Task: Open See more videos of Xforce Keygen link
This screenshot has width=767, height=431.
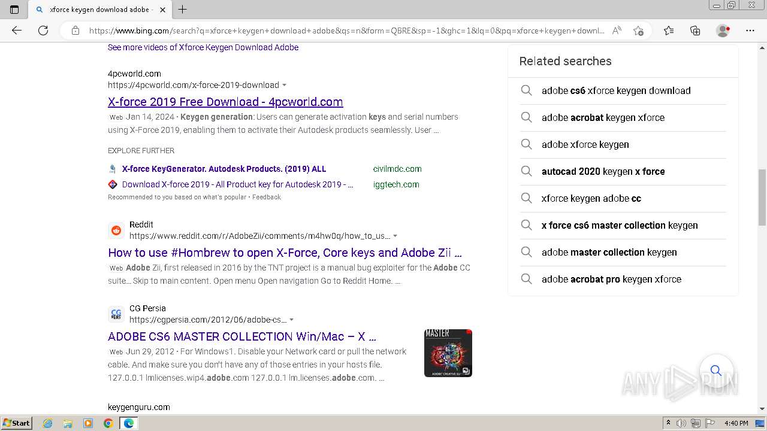Action: coord(203,47)
